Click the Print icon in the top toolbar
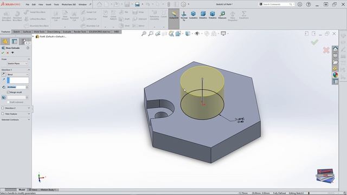 137,4
